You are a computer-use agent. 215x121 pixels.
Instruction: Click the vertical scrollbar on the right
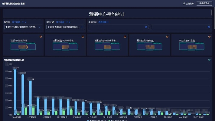pyautogui.click(x=211, y=13)
